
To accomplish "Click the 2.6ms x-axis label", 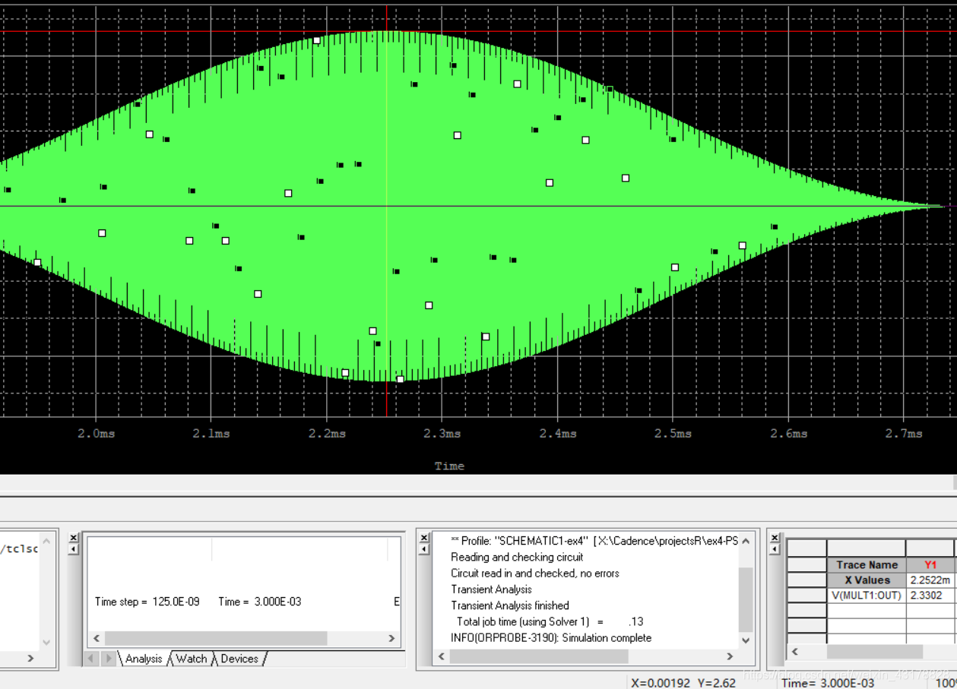I will 789,434.
